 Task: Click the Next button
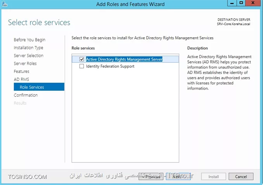coord(178,176)
